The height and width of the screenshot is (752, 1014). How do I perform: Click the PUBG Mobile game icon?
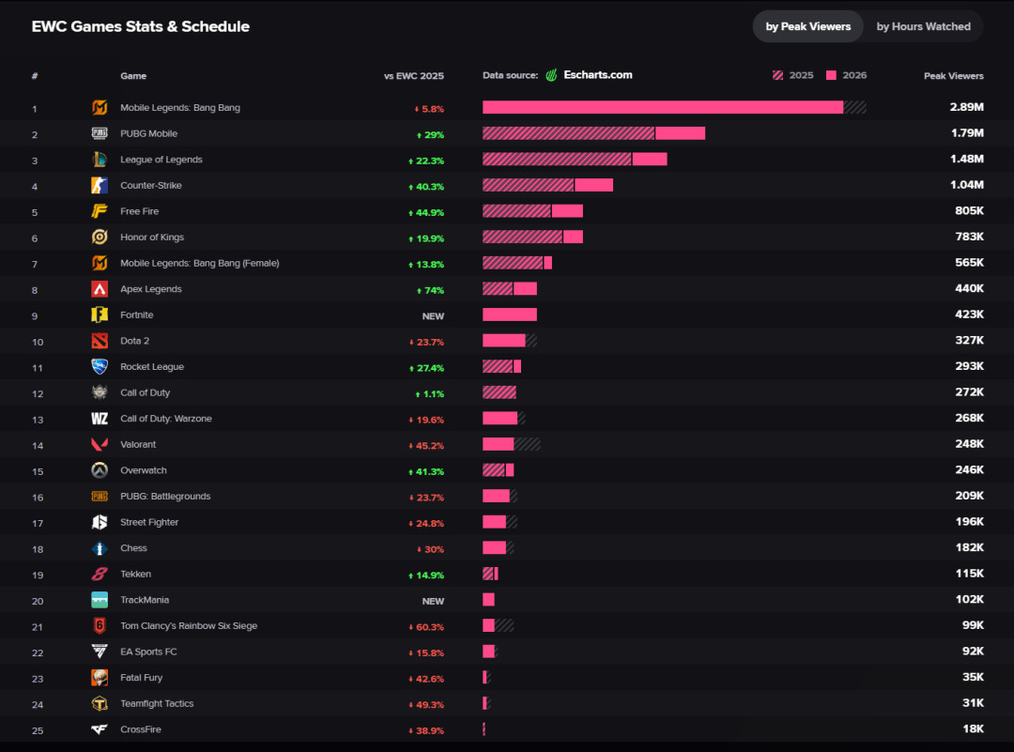tap(100, 133)
